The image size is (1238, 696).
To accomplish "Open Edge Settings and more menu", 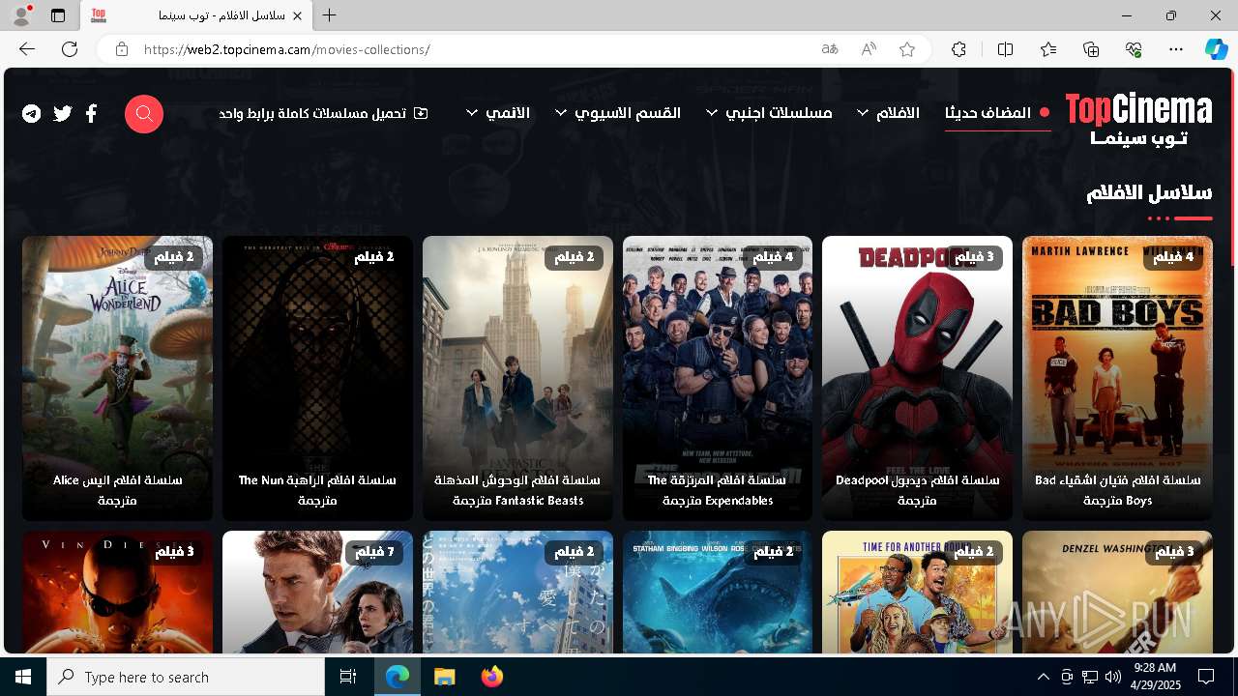I will click(x=1176, y=49).
